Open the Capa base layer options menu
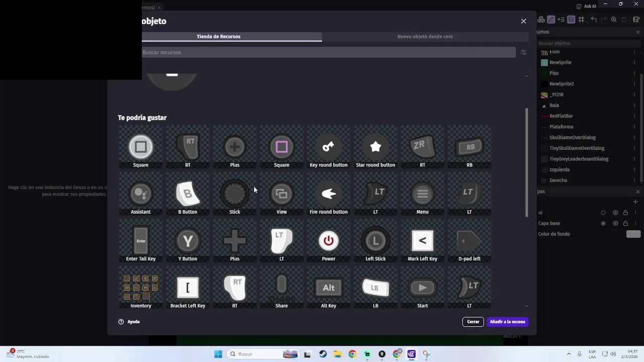This screenshot has height=362, width=644. click(x=634, y=223)
